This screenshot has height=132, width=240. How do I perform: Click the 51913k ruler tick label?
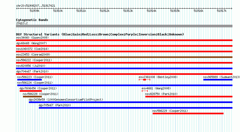pyautogui.click(x=128, y=11)
